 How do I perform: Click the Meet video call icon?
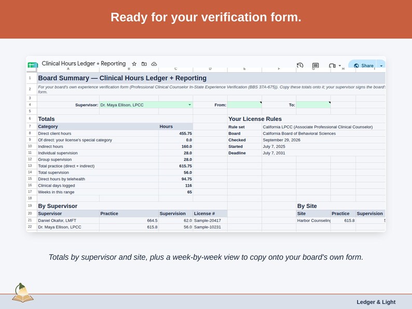coord(332,66)
